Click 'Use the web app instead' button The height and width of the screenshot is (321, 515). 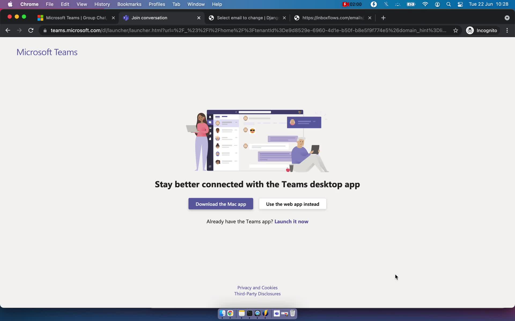click(293, 204)
